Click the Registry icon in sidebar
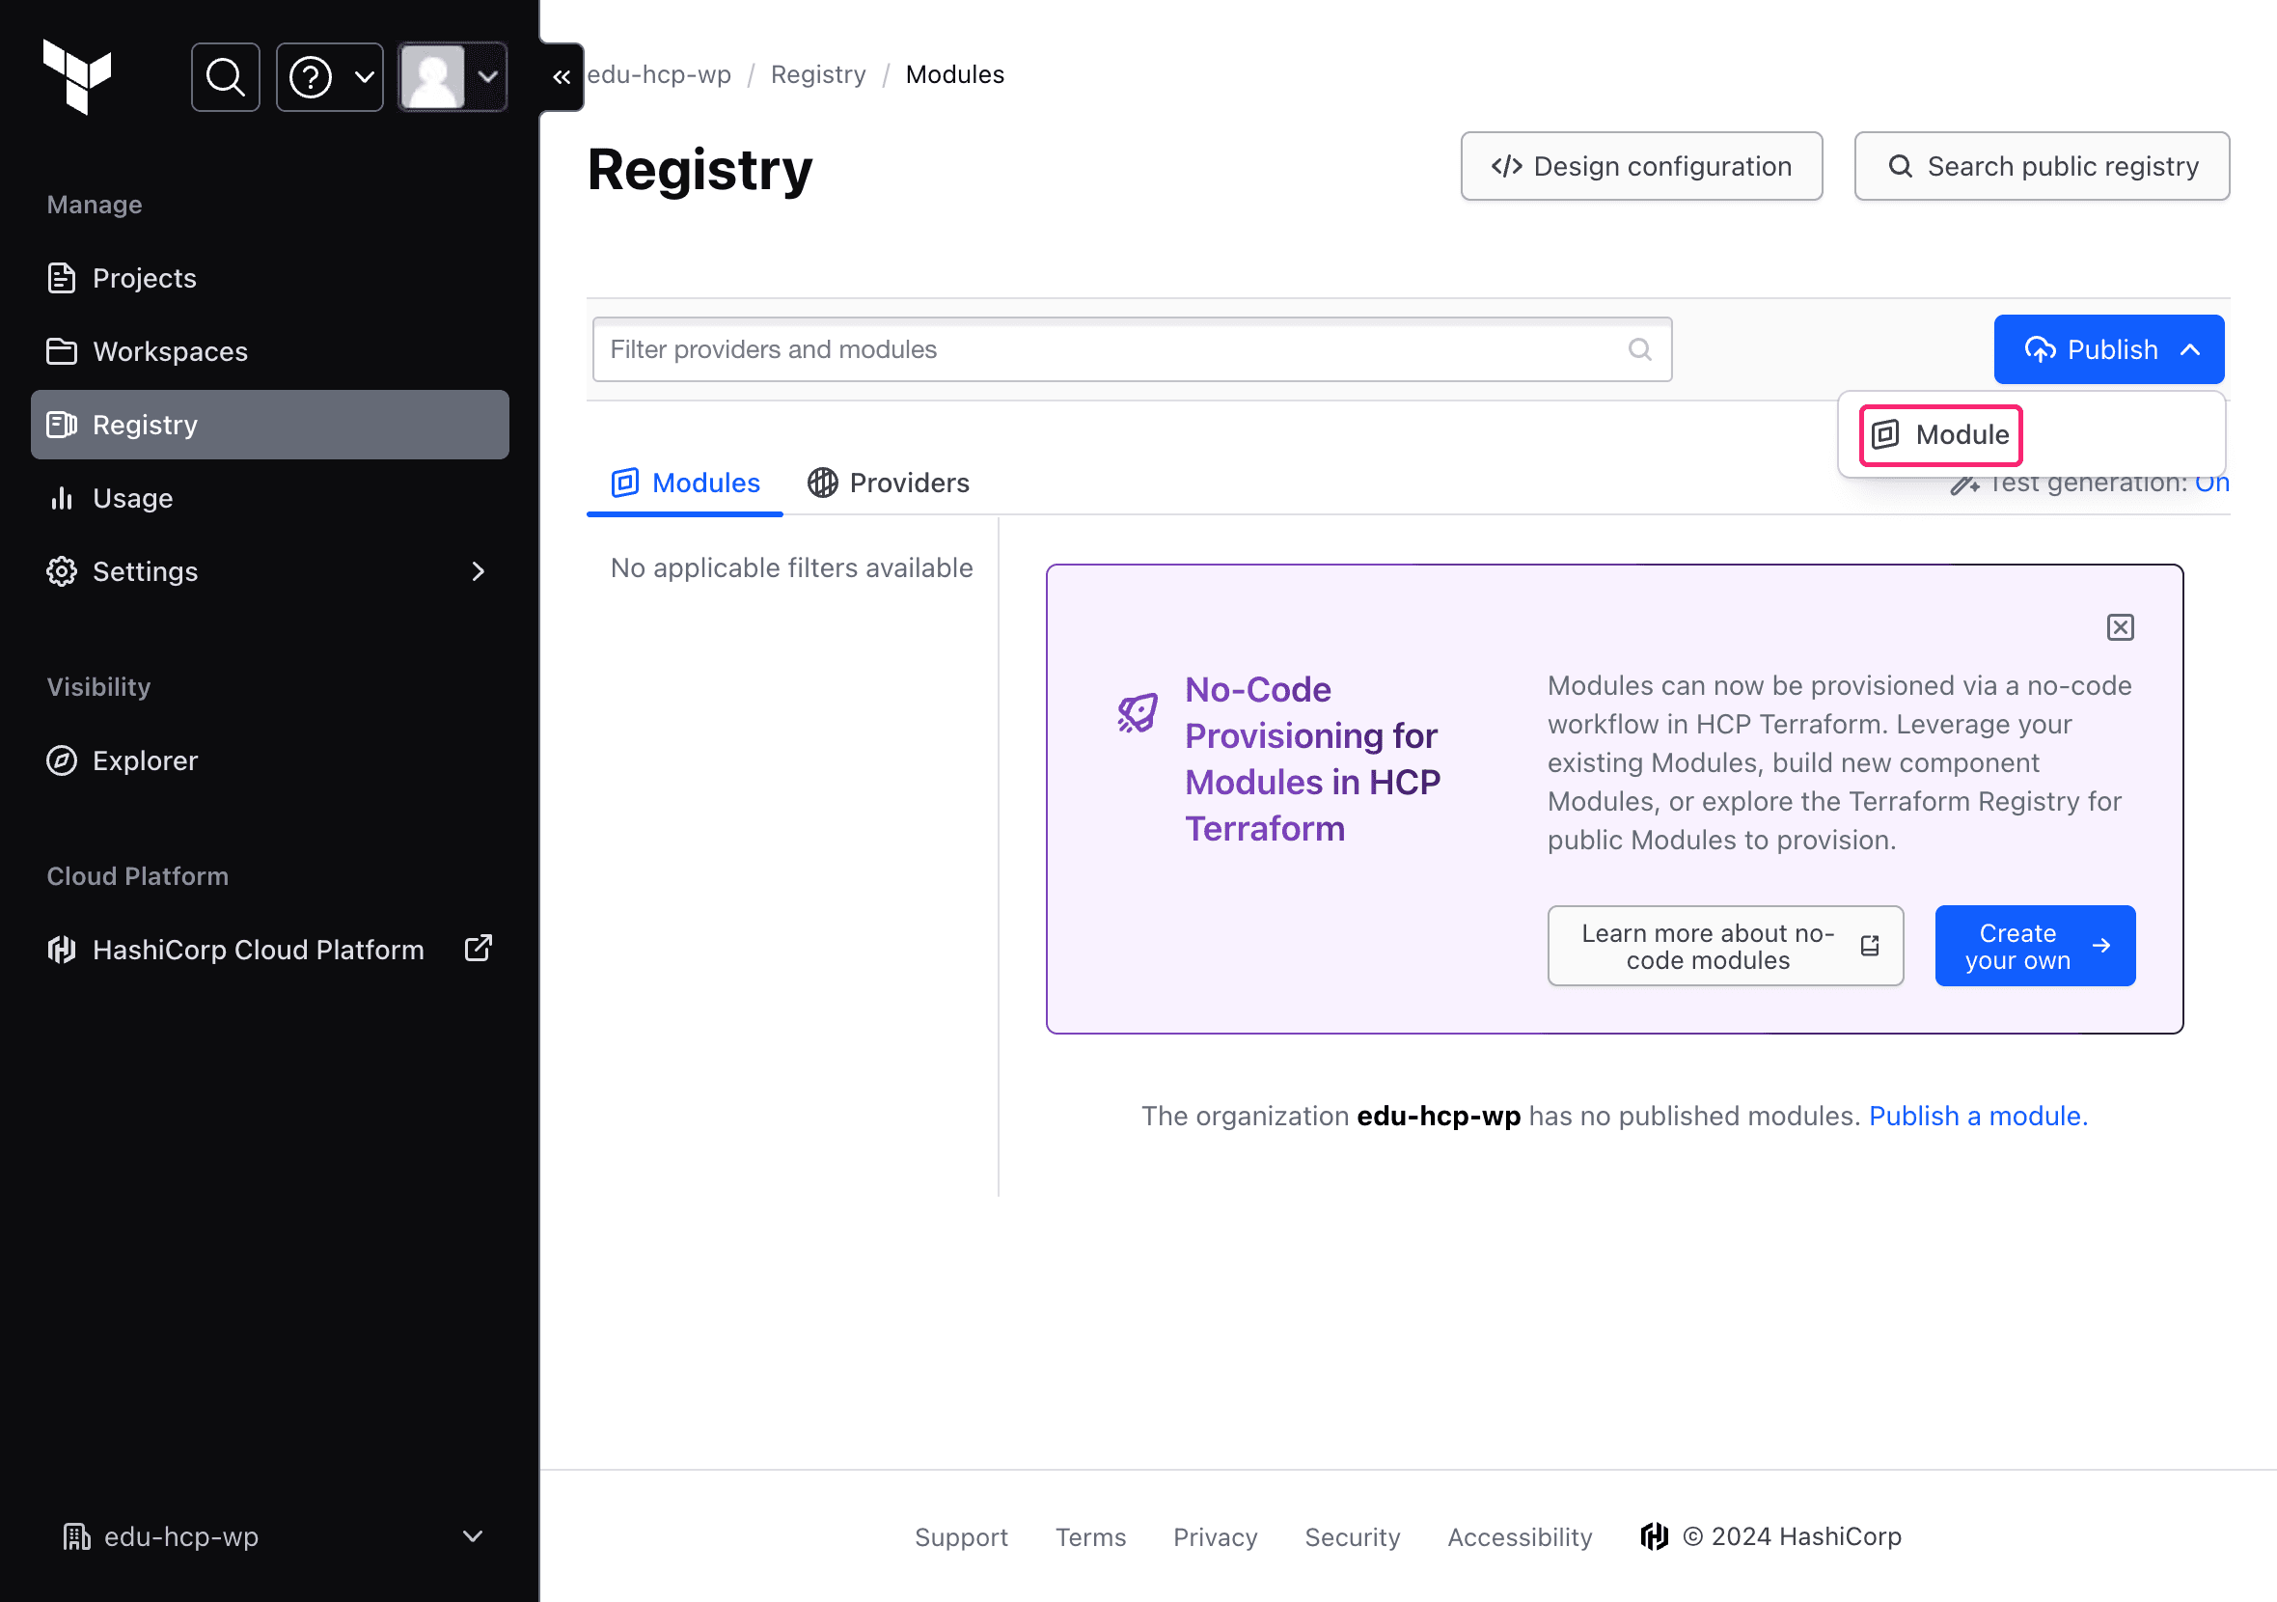The width and height of the screenshot is (2277, 1602). pyautogui.click(x=63, y=423)
